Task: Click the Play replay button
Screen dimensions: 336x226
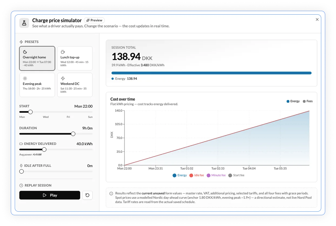Action: click(50, 195)
